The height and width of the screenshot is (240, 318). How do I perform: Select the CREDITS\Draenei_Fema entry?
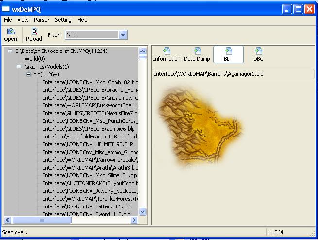90,90
